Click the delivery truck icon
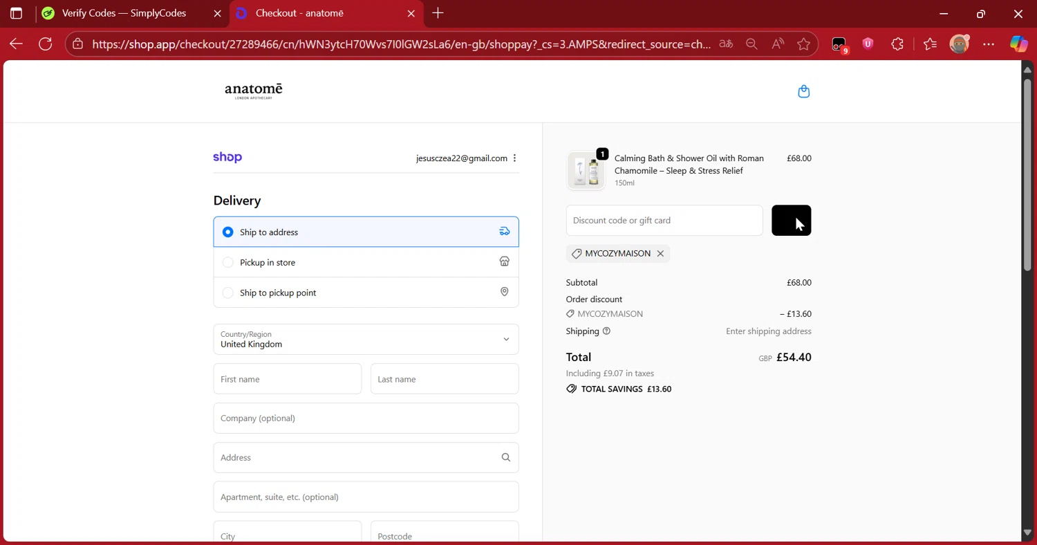Viewport: 1037px width, 545px height. (x=504, y=232)
